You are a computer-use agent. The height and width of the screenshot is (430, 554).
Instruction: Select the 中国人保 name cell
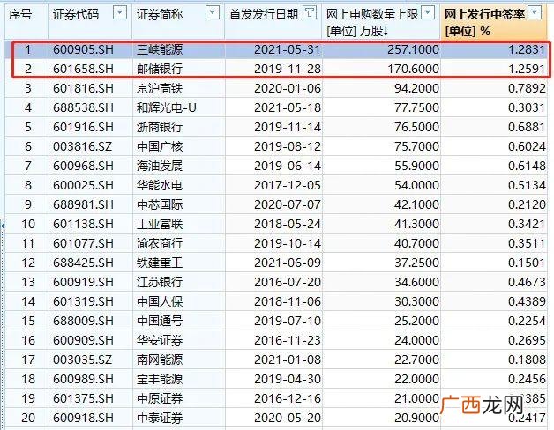[x=160, y=301]
